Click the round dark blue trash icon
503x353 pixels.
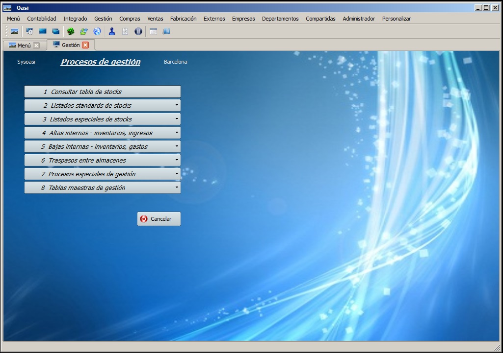pos(138,31)
